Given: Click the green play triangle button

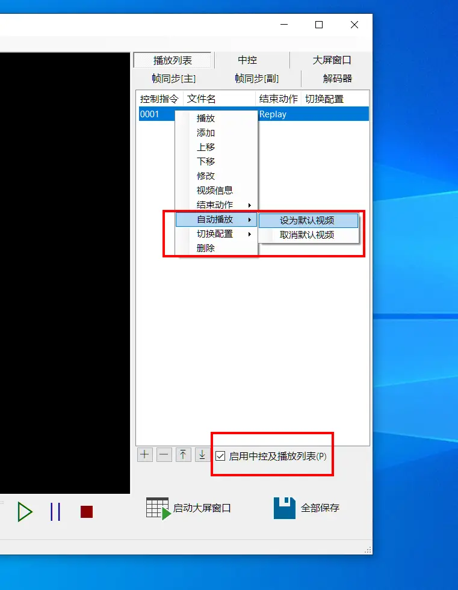Looking at the screenshot, I should pyautogui.click(x=25, y=512).
